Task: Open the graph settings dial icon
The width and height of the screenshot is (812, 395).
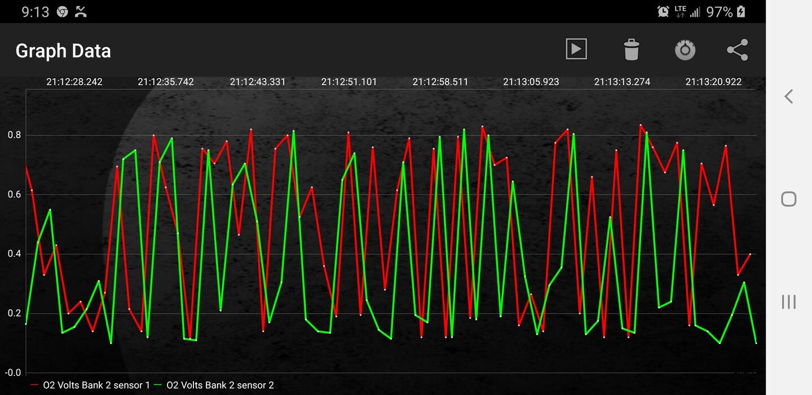Action: coord(685,50)
